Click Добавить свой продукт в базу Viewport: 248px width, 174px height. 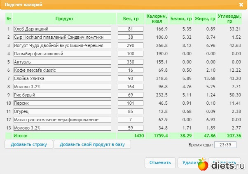[92, 144]
